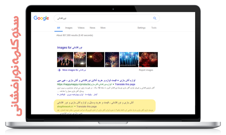Open the red firework with streetlight thumbnail
This screenshot has width=226, height=135.
pyautogui.click(x=95, y=60)
